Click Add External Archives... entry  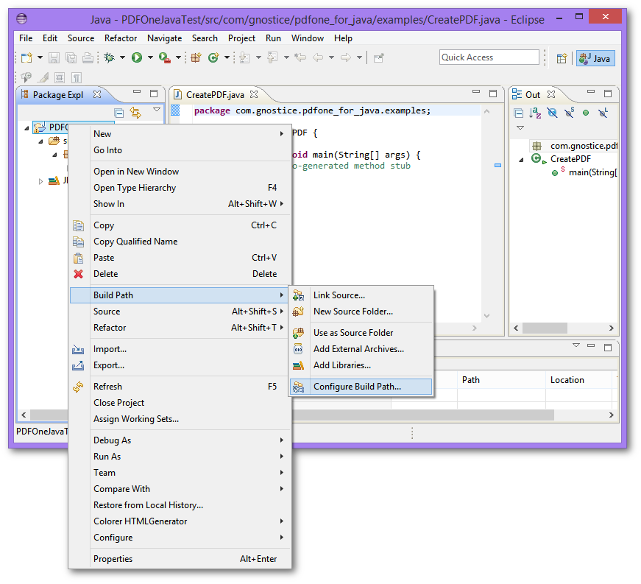pyautogui.click(x=358, y=349)
